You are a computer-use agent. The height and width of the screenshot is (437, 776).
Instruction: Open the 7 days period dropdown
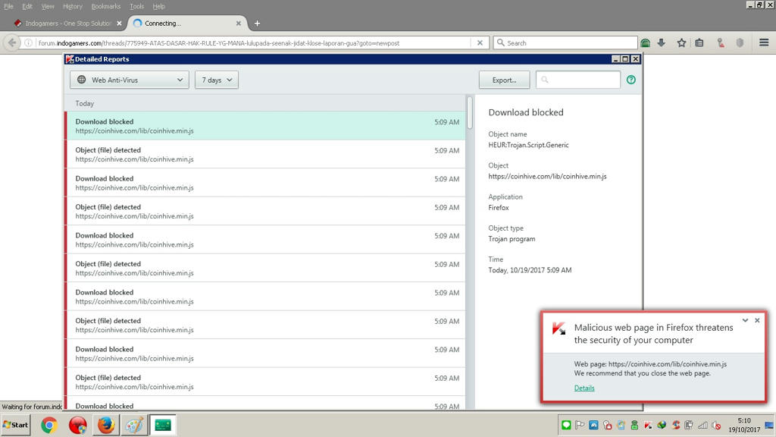tap(216, 80)
